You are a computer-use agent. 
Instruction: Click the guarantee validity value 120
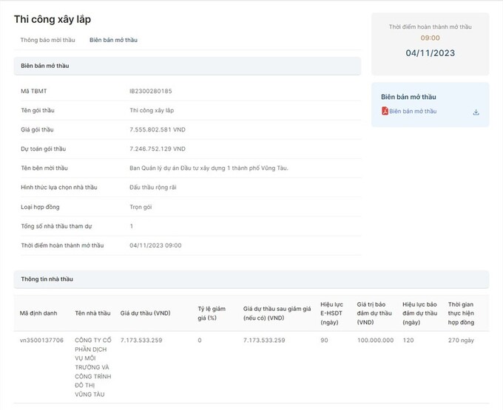point(408,340)
